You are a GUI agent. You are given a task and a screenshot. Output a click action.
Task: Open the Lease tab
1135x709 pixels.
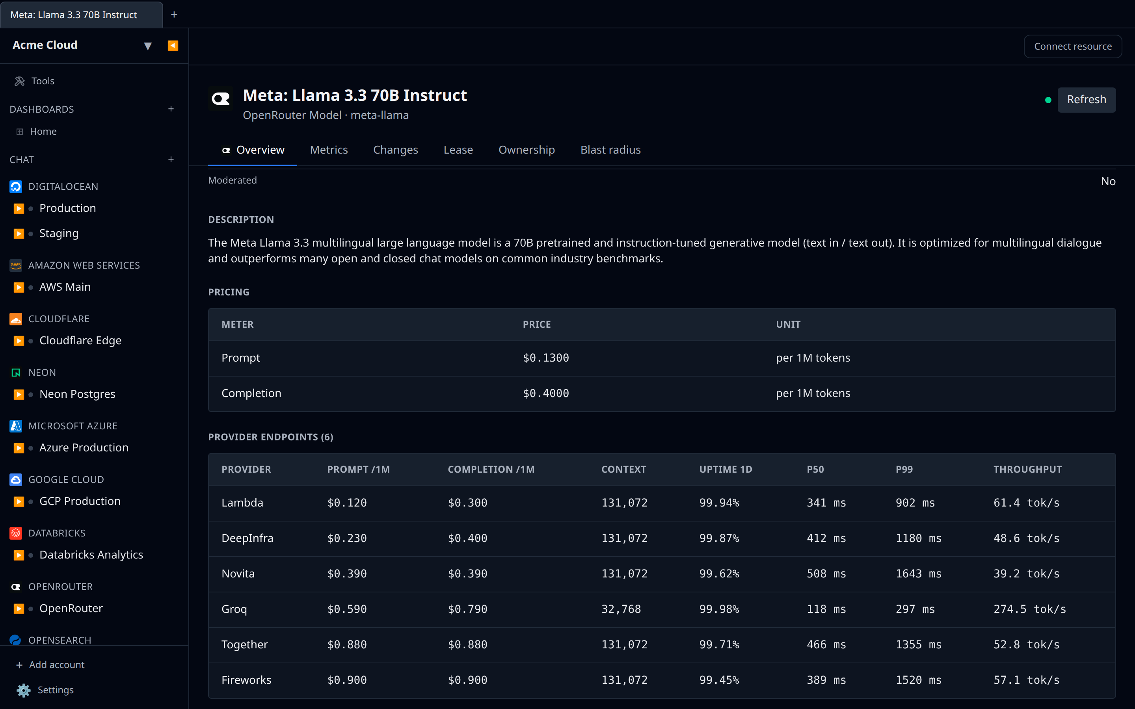[458, 150]
